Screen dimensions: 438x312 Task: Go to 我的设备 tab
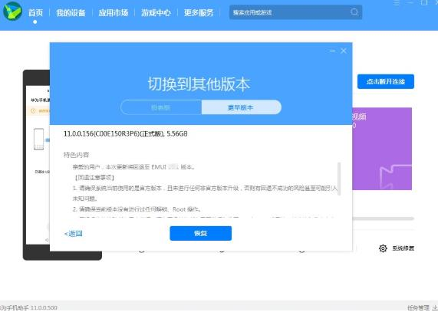pyautogui.click(x=71, y=12)
